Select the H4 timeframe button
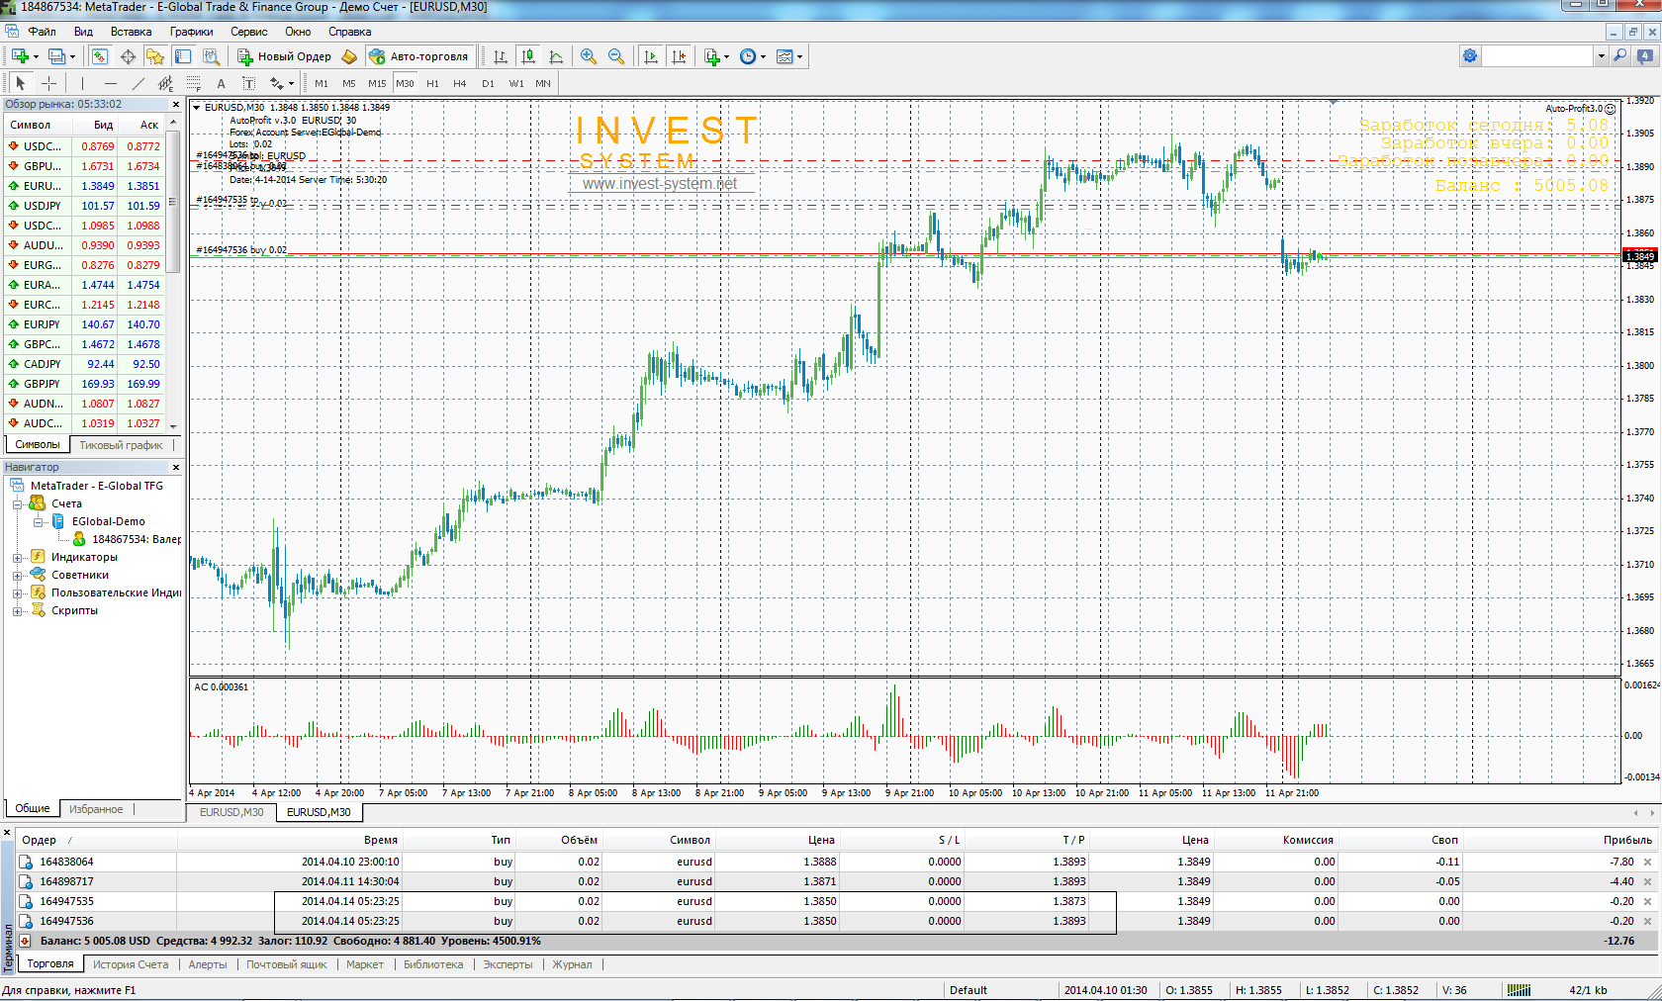 click(460, 84)
